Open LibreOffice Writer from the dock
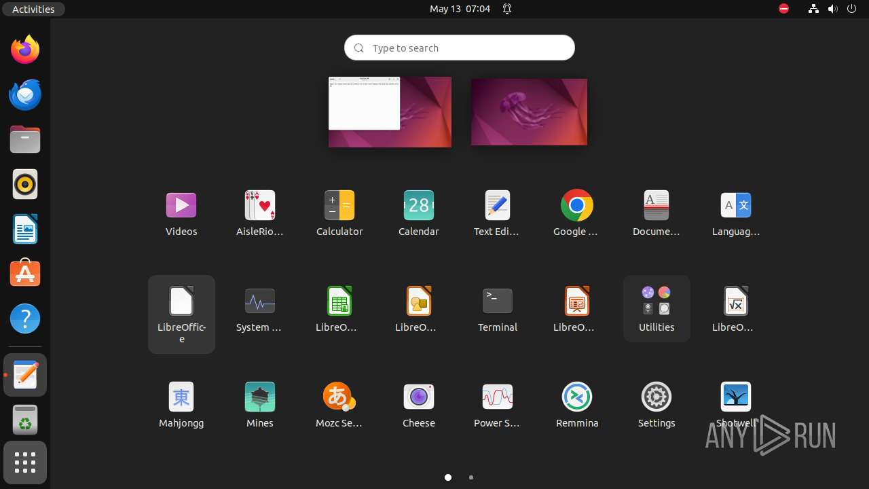Screen dimensions: 869x489 click(25, 229)
